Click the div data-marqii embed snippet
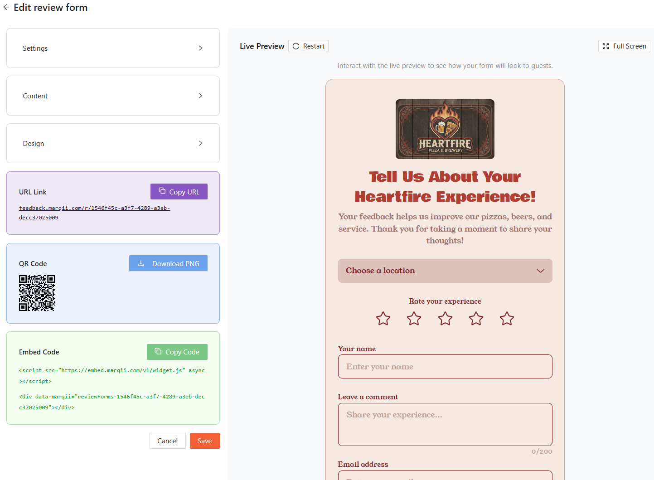Image resolution: width=654 pixels, height=480 pixels. (x=112, y=402)
